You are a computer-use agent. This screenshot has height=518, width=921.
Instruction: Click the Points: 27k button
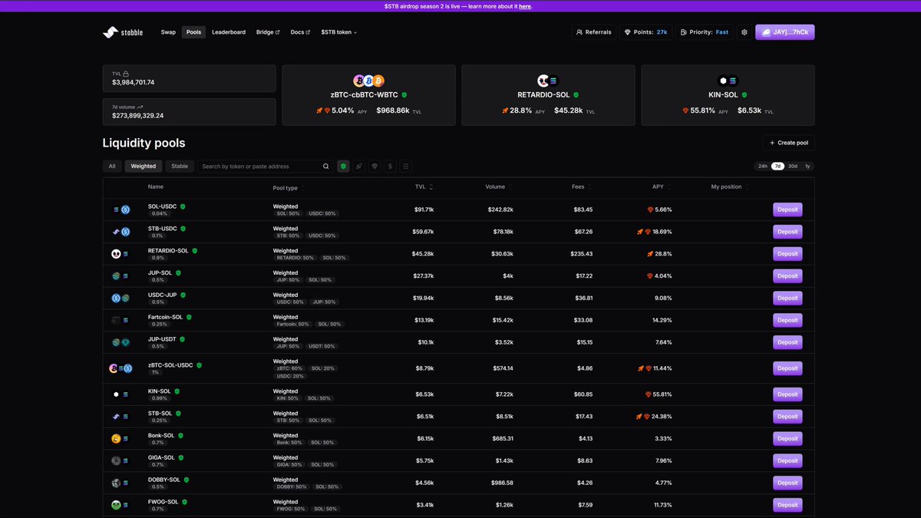(x=645, y=32)
